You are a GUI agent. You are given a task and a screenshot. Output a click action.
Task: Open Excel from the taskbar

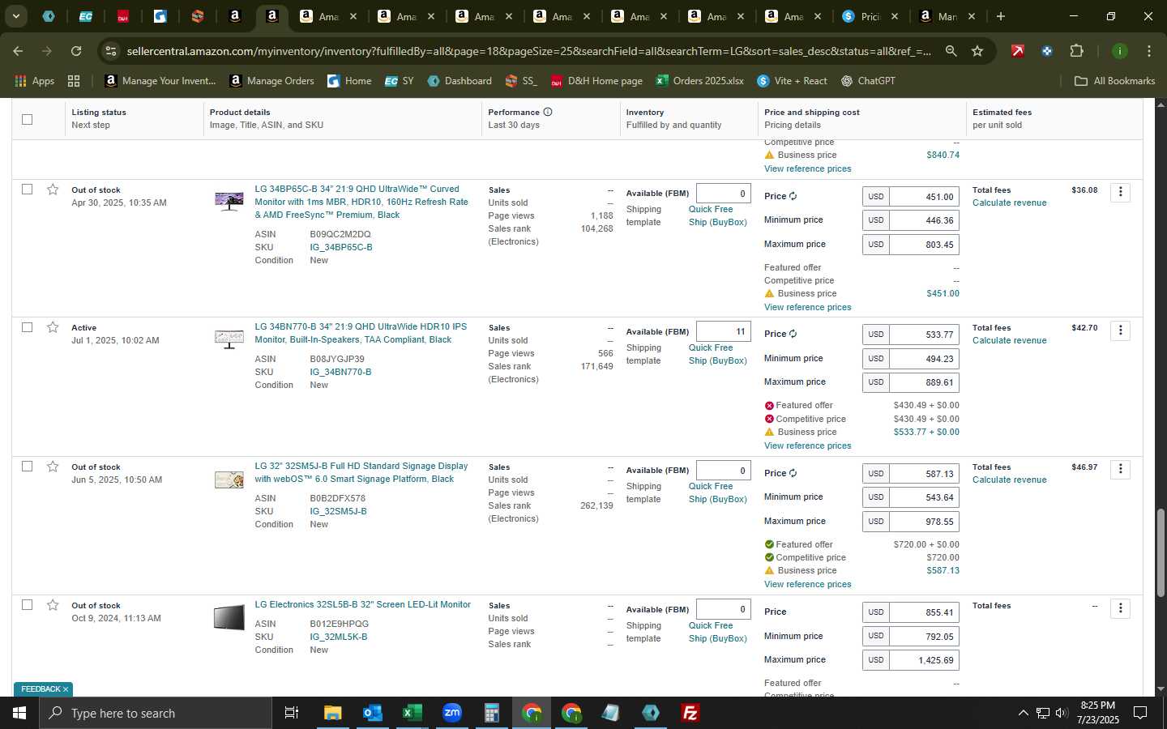pos(412,713)
